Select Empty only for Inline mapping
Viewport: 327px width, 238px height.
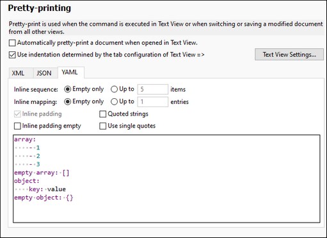[x=68, y=101]
